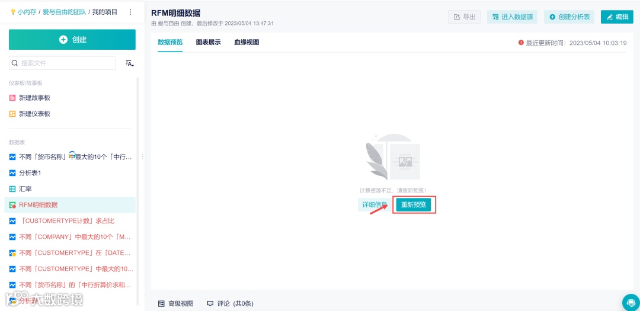Viewport: 640px width, 311px height.
Task: Switch to the 血缘视图 tab
Action: pos(247,42)
